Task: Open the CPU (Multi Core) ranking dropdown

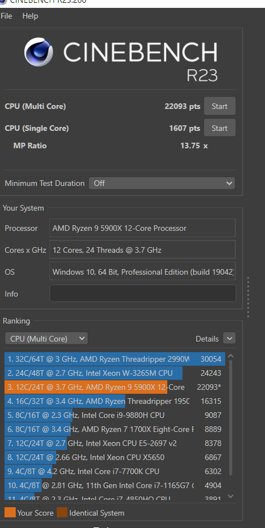Action: [x=47, y=338]
